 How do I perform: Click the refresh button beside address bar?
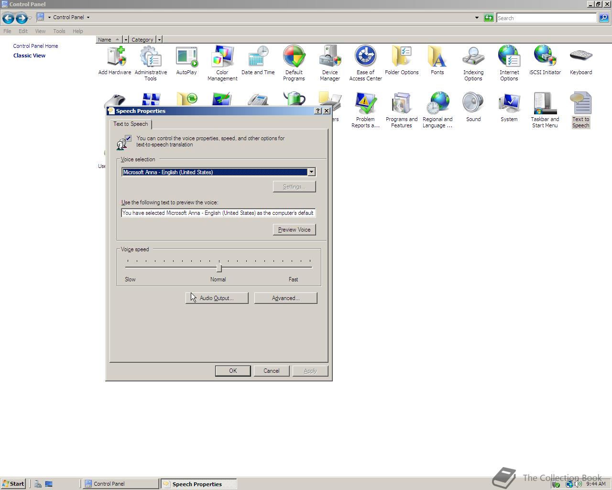pyautogui.click(x=489, y=18)
